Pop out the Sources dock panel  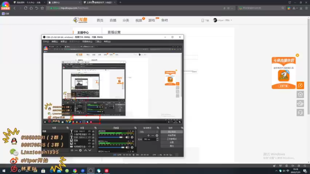(95, 128)
